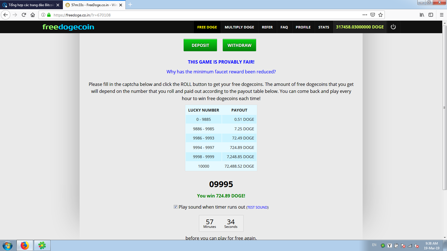
Task: Close the 'Tổng hợp các trang đào Bitcoin' tab
Action: point(58,5)
